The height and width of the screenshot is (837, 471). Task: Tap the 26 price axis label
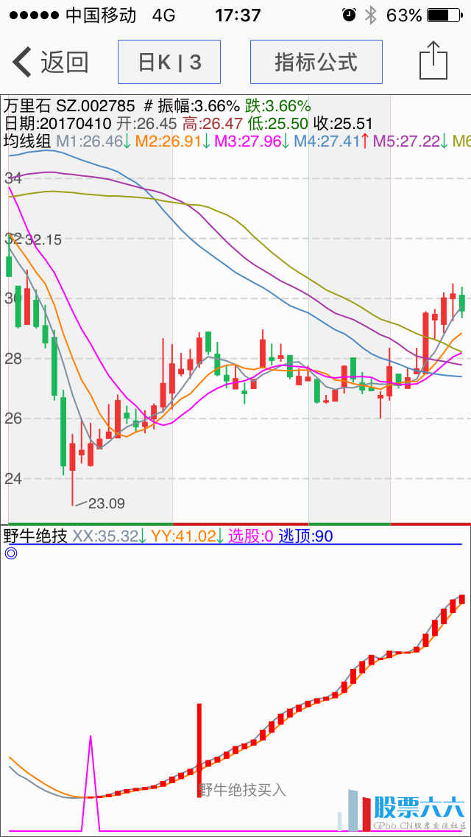[13, 418]
